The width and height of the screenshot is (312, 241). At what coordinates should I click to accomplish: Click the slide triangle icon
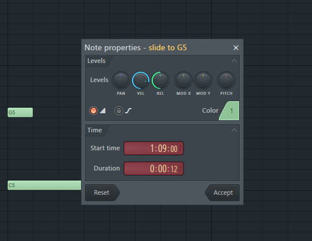point(102,110)
